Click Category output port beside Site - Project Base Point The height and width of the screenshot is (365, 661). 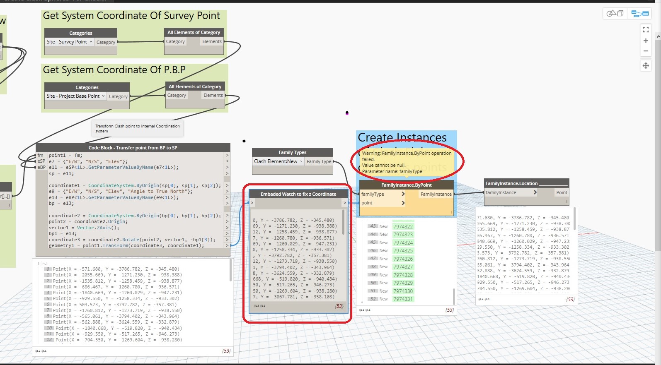coord(118,96)
